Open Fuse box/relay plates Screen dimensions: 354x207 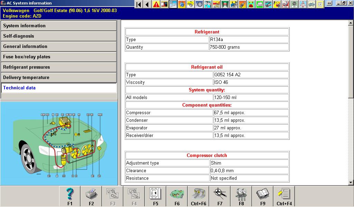coord(59,57)
